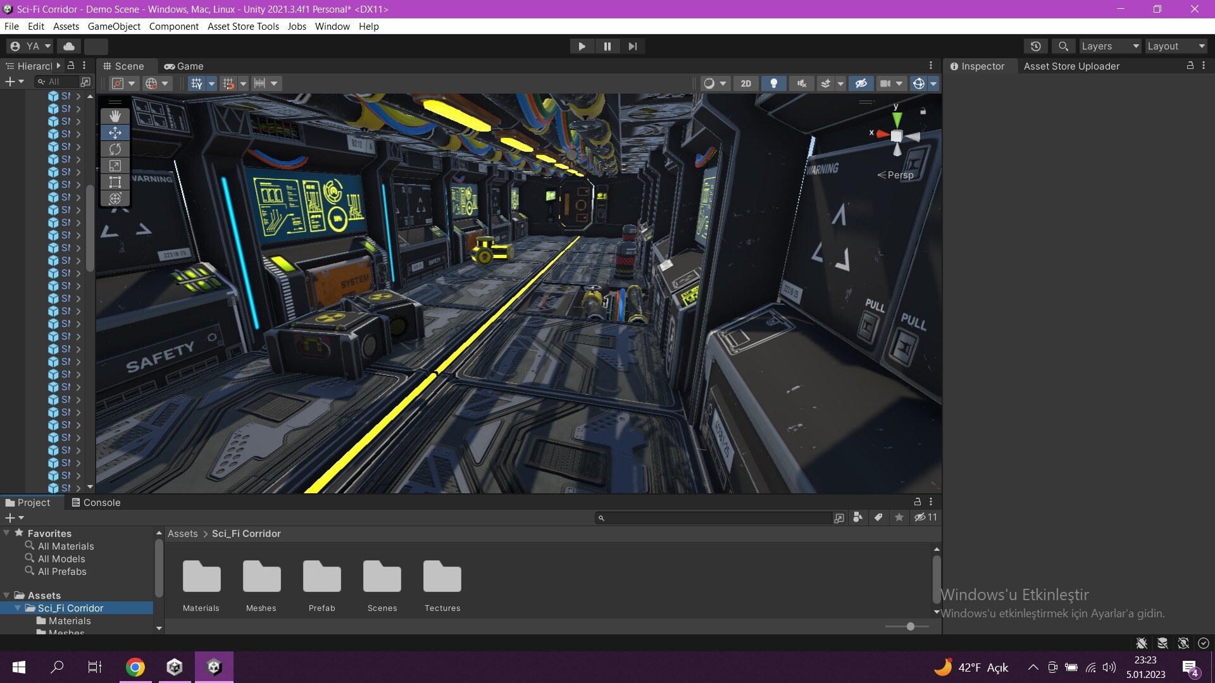Select the Rotate tool

(115, 149)
